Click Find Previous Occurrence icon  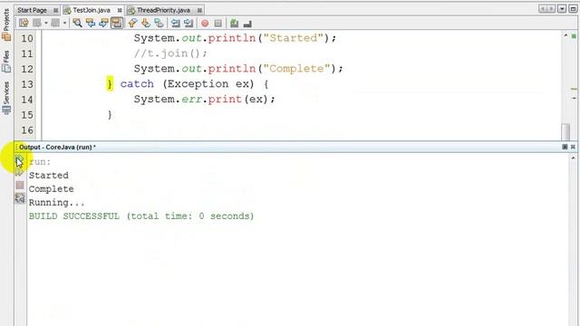pyautogui.click(x=91, y=24)
